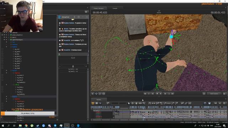The width and height of the screenshot is (228, 128).
Task: Select the graph editor scale keys tool
Action: tap(140, 103)
